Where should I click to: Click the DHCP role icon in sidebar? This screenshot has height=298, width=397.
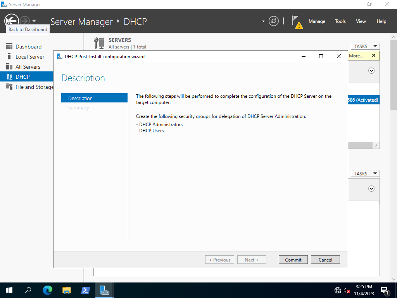pos(9,76)
